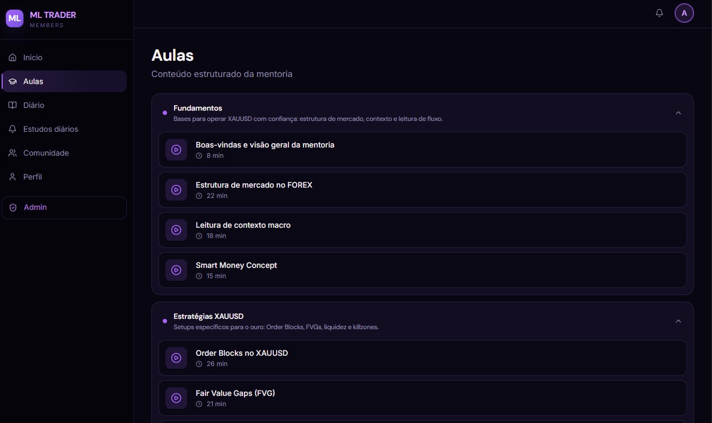This screenshot has height=423, width=712.
Task: Click play icon for Fair Value Gaps lesson
Action: point(176,398)
